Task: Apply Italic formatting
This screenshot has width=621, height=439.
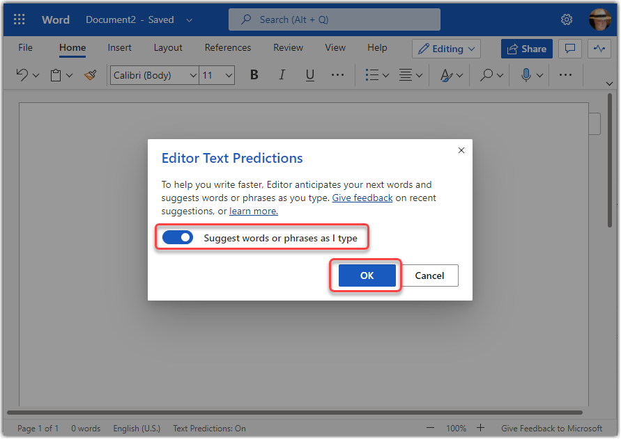Action: click(282, 74)
